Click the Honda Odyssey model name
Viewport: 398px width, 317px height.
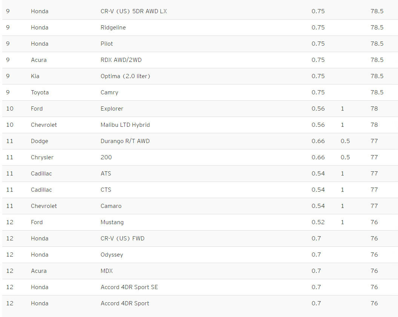pos(112,255)
